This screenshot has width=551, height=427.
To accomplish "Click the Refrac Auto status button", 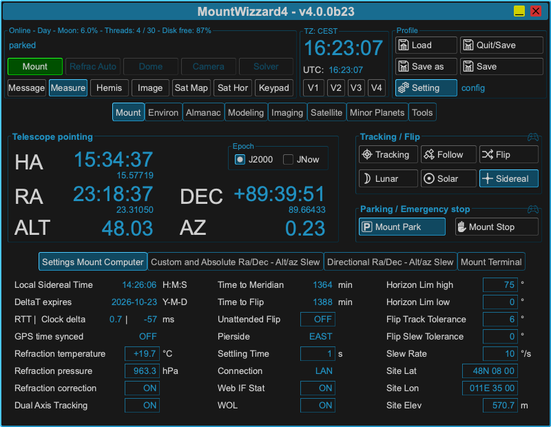I will [93, 66].
